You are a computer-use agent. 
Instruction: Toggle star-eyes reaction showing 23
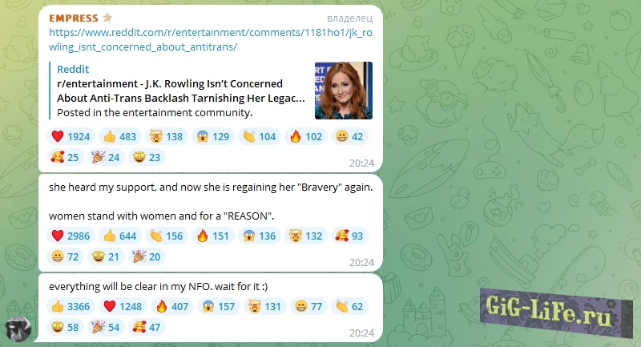pyautogui.click(x=147, y=157)
